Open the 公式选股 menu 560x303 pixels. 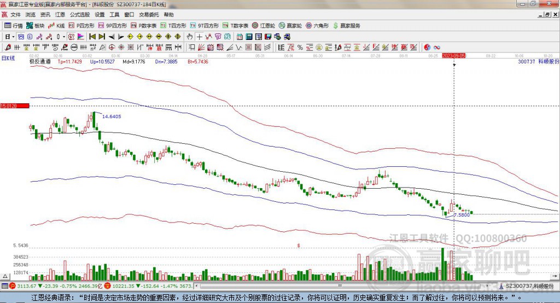point(80,15)
